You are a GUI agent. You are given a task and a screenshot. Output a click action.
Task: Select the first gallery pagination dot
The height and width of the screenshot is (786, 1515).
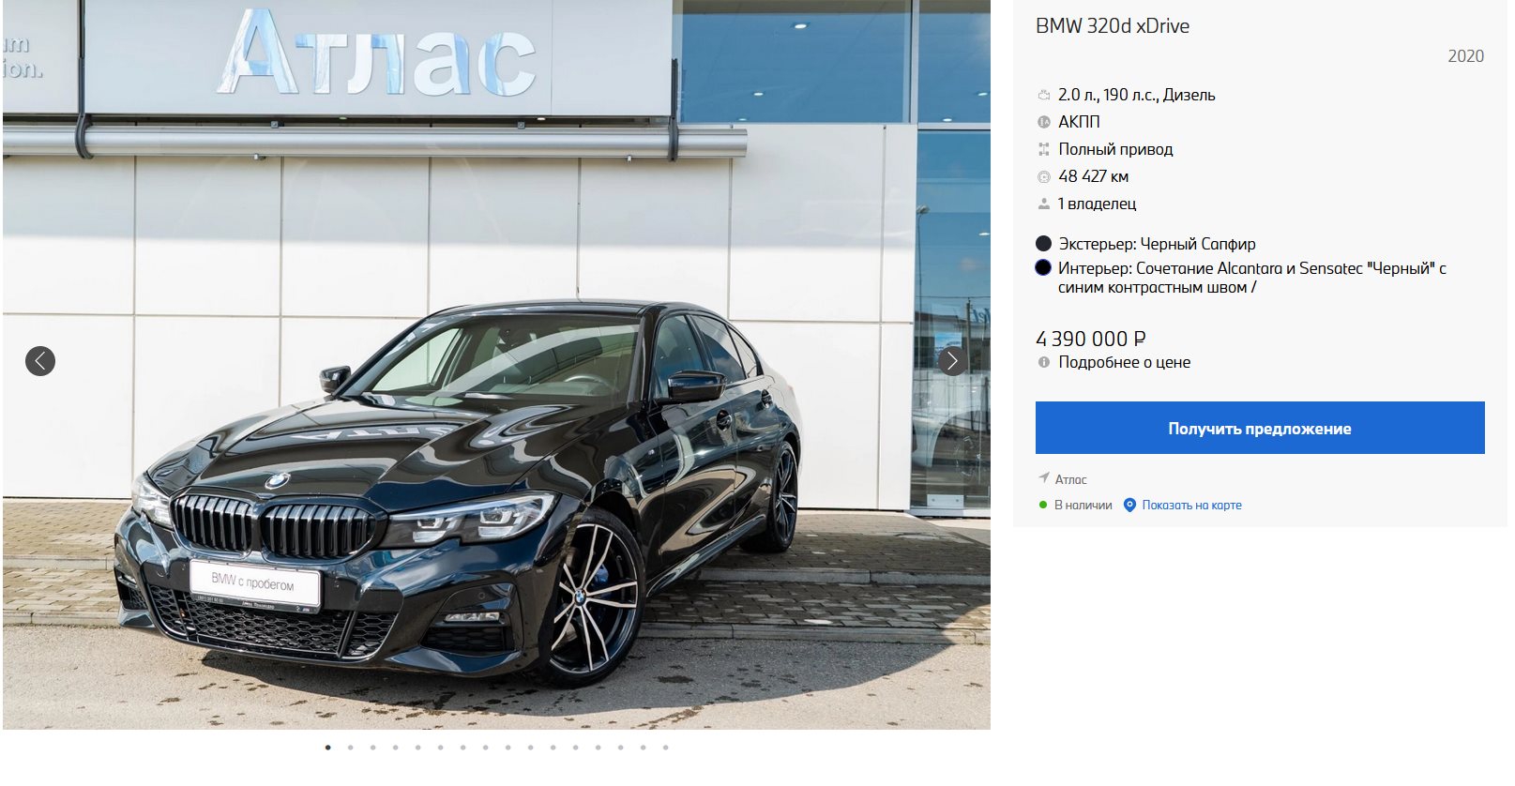point(327,748)
